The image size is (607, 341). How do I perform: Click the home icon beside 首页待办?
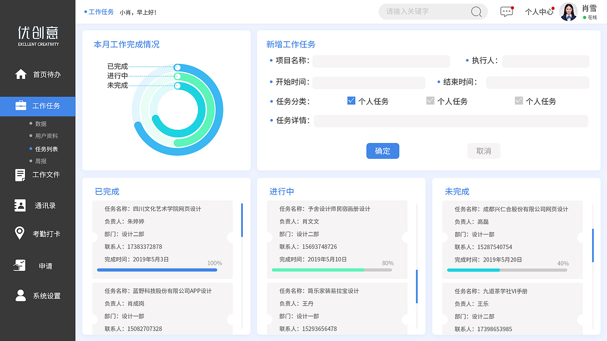(x=21, y=74)
